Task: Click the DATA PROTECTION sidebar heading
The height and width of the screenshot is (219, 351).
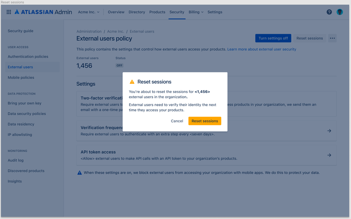Action: 21,94
